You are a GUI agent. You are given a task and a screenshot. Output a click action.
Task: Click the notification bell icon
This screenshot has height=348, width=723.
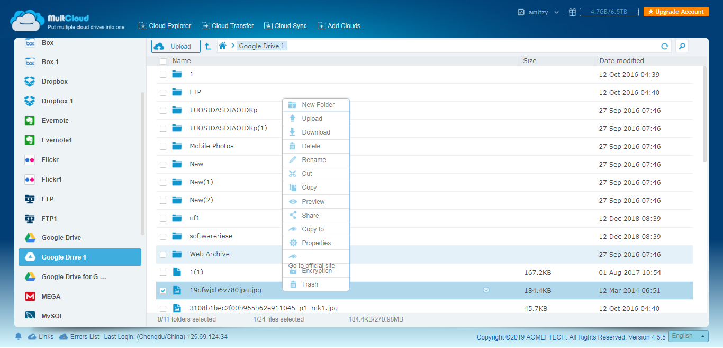(x=19, y=336)
